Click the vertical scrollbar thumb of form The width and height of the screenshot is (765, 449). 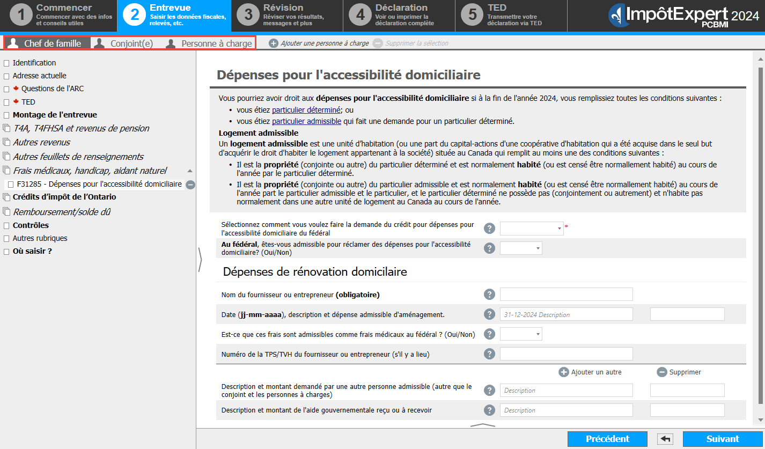pyautogui.click(x=760, y=236)
